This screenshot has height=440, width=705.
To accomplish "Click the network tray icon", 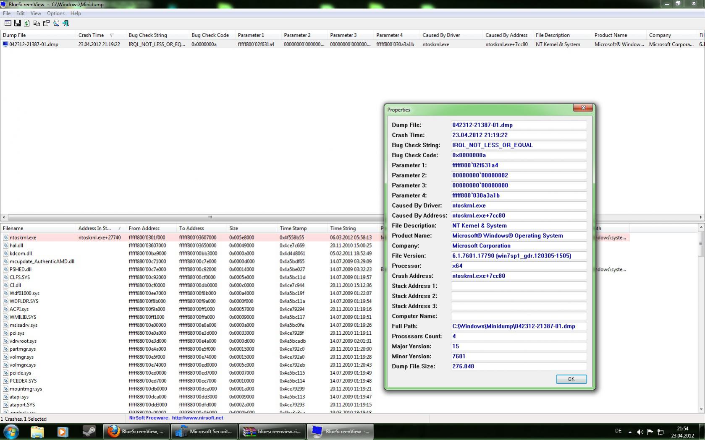I will pos(660,432).
